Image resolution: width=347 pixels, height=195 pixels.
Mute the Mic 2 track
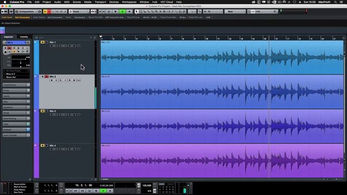[42, 76]
